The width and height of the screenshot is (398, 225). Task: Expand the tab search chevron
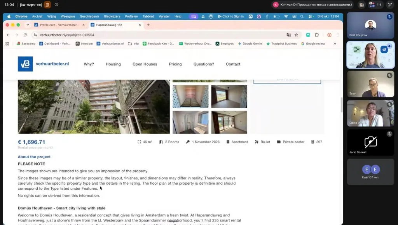pos(28,25)
